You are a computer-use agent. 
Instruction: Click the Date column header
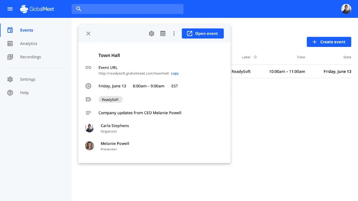[x=347, y=57]
